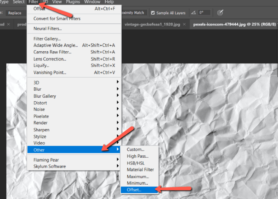Select High Pass... from the submenu
Viewport: 278px width, 199px height.
[x=137, y=156]
